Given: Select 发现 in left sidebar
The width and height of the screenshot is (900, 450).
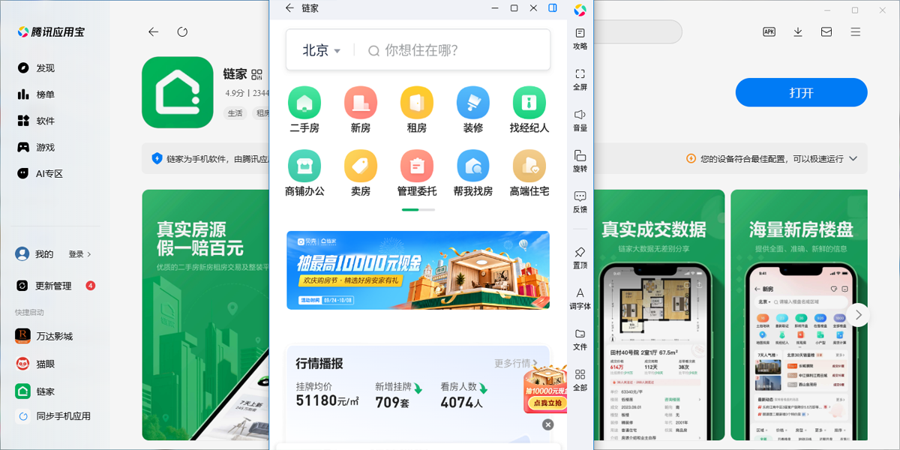Looking at the screenshot, I should [36, 68].
